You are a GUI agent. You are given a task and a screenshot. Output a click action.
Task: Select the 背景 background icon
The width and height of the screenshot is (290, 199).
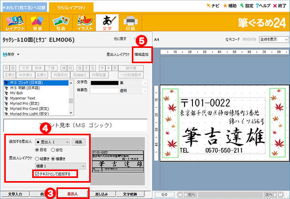click(38, 23)
